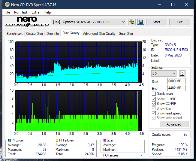Select the Disc Quality tab

[x=71, y=33]
